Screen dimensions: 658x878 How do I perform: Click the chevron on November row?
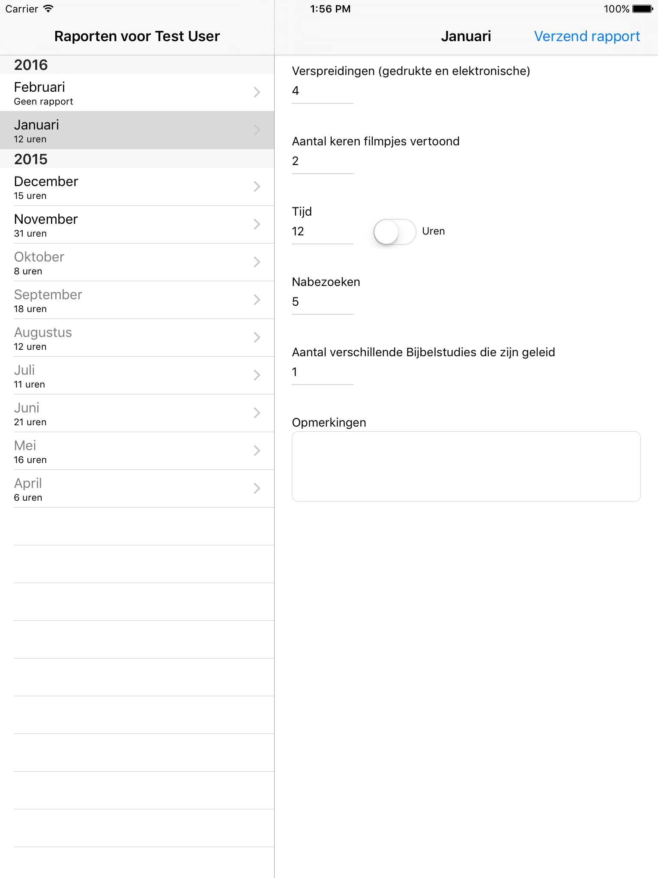[x=257, y=224]
